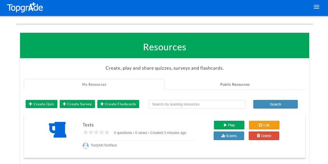
Task: Switch to the My Resources tab
Action: click(x=94, y=84)
